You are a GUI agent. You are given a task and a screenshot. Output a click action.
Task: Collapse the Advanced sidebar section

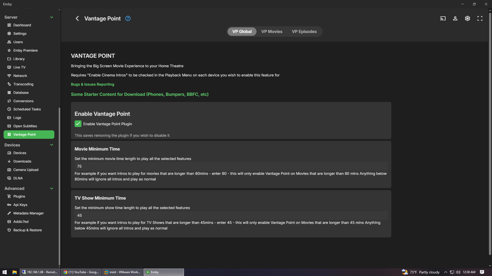52,188
